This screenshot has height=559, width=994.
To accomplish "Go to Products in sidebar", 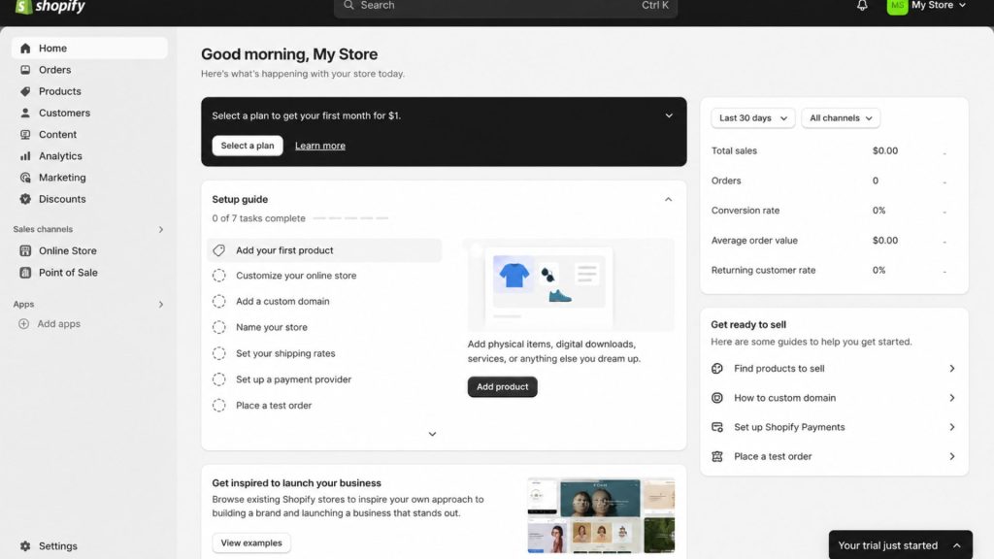I will pyautogui.click(x=89, y=91).
